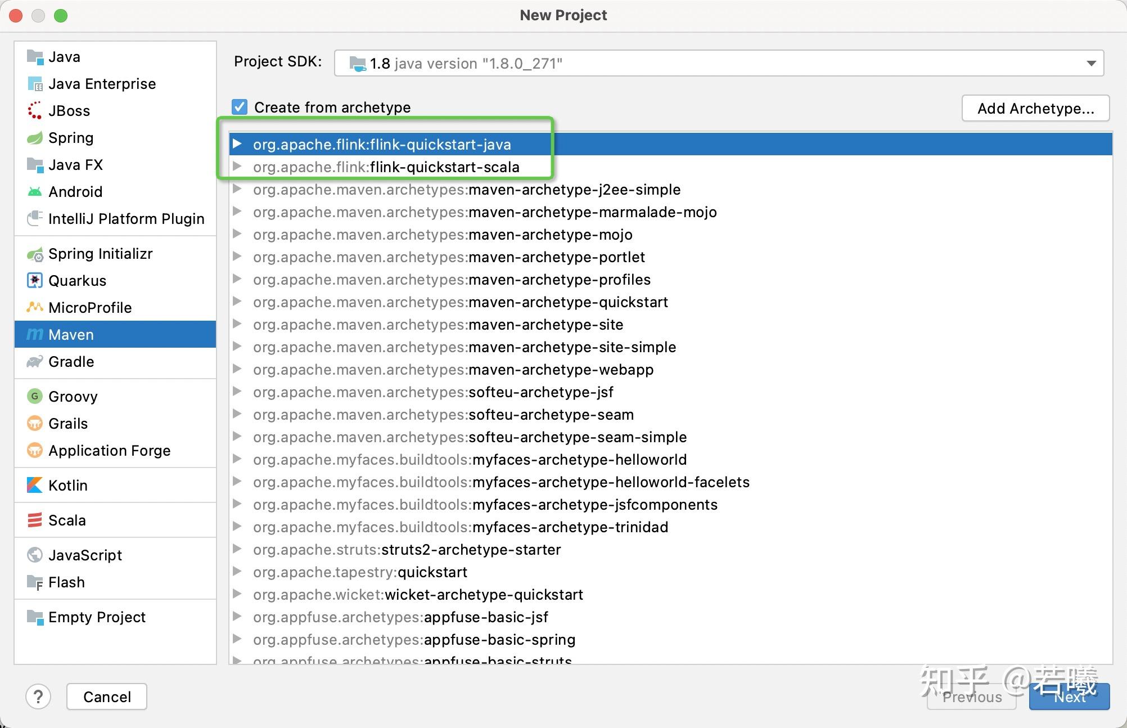Click the Quarkus icon in sidebar
This screenshot has width=1127, height=728.
(x=35, y=281)
